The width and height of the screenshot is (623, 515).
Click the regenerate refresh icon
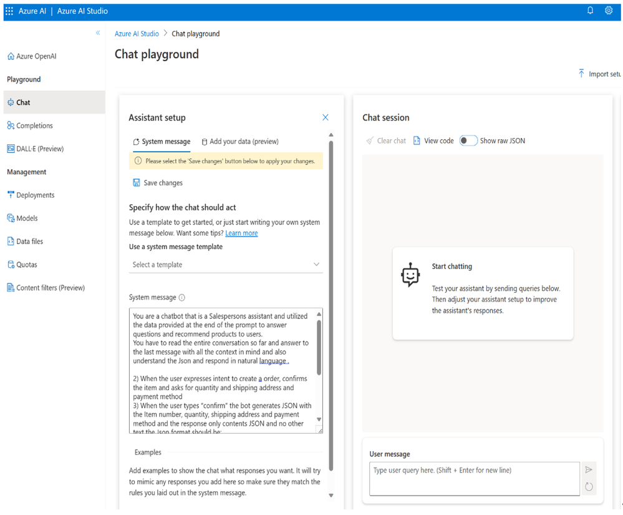[589, 486]
